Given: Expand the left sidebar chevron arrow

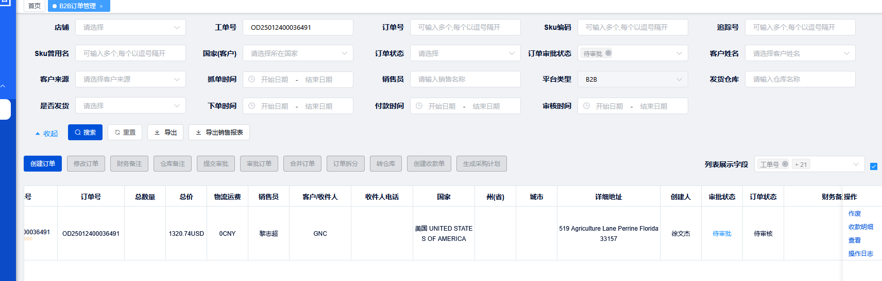Looking at the screenshot, I should (x=3, y=86).
